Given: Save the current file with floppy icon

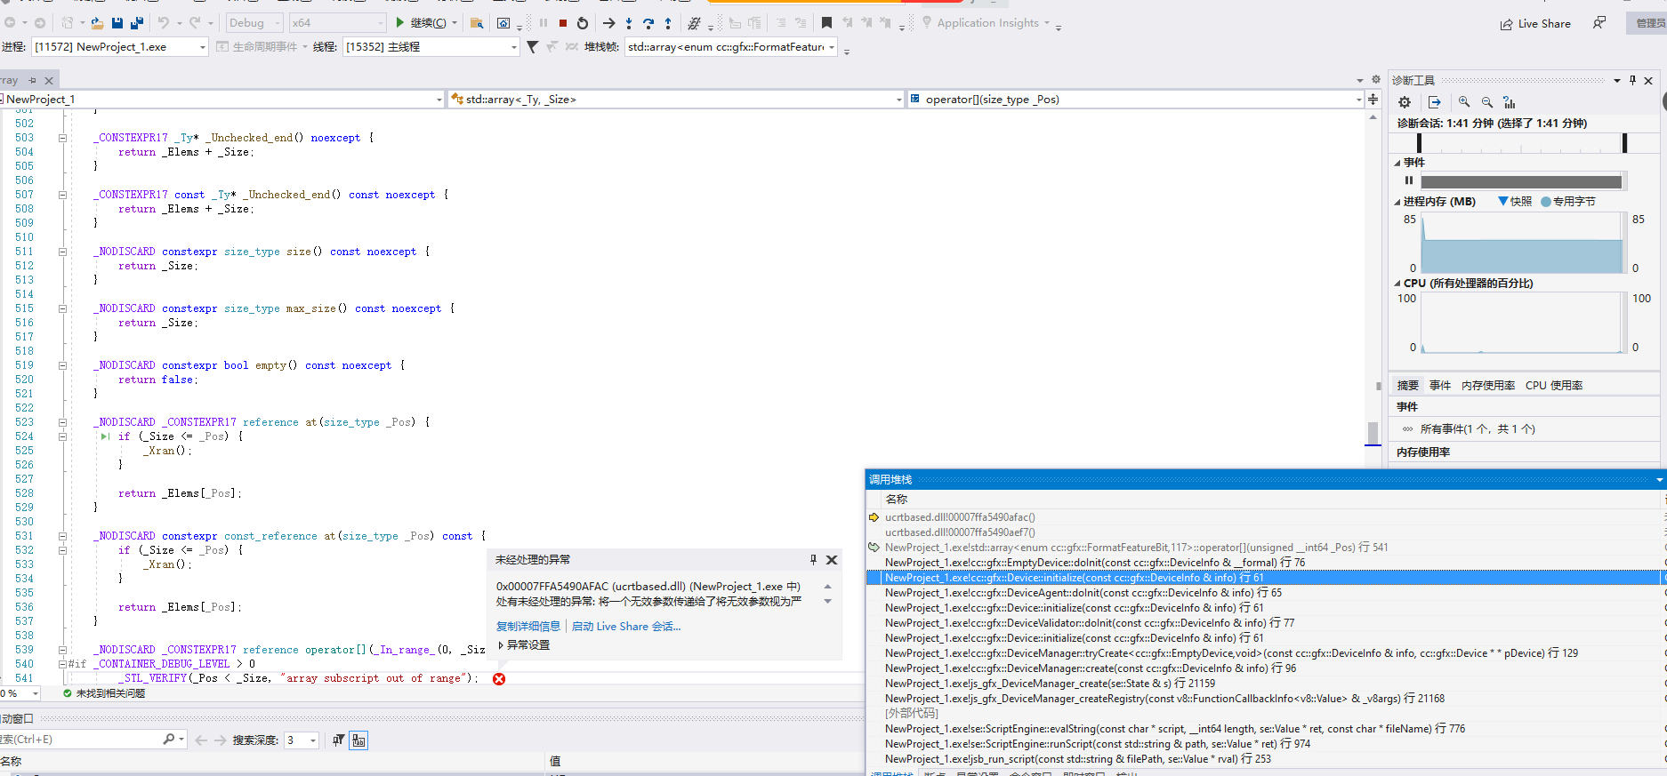Looking at the screenshot, I should pyautogui.click(x=117, y=23).
